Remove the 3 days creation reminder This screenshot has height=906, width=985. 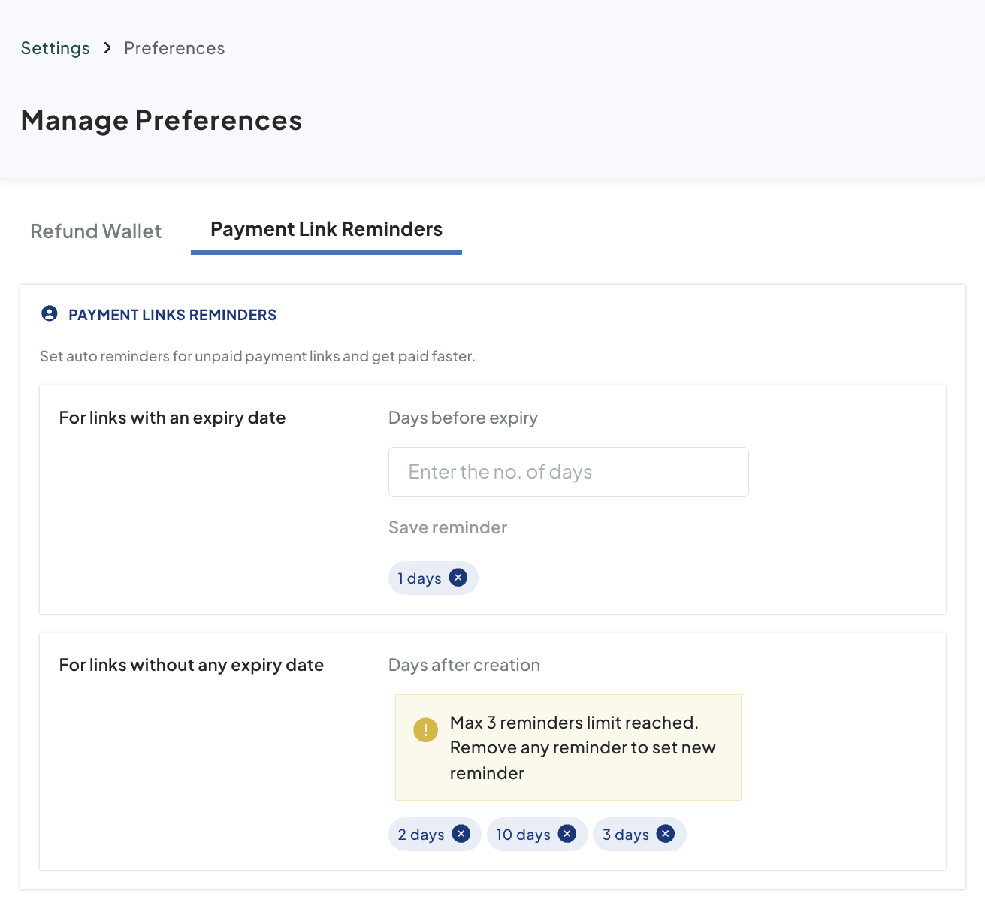[665, 834]
